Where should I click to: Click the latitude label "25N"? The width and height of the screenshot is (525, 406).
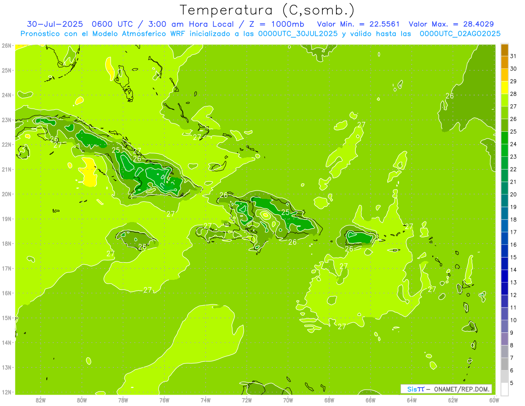7,70
